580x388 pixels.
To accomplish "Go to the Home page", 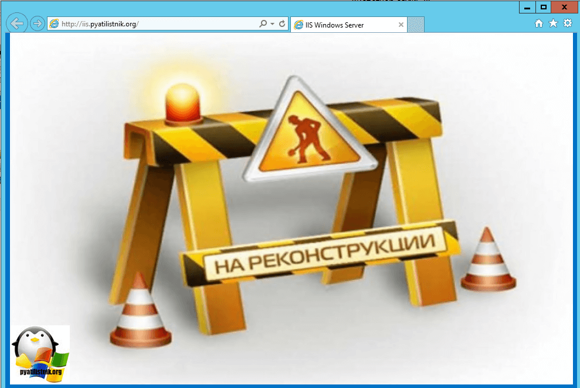I will point(539,23).
